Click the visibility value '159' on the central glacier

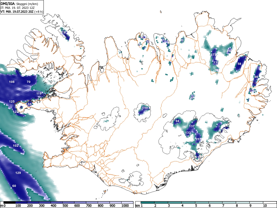[145, 108]
